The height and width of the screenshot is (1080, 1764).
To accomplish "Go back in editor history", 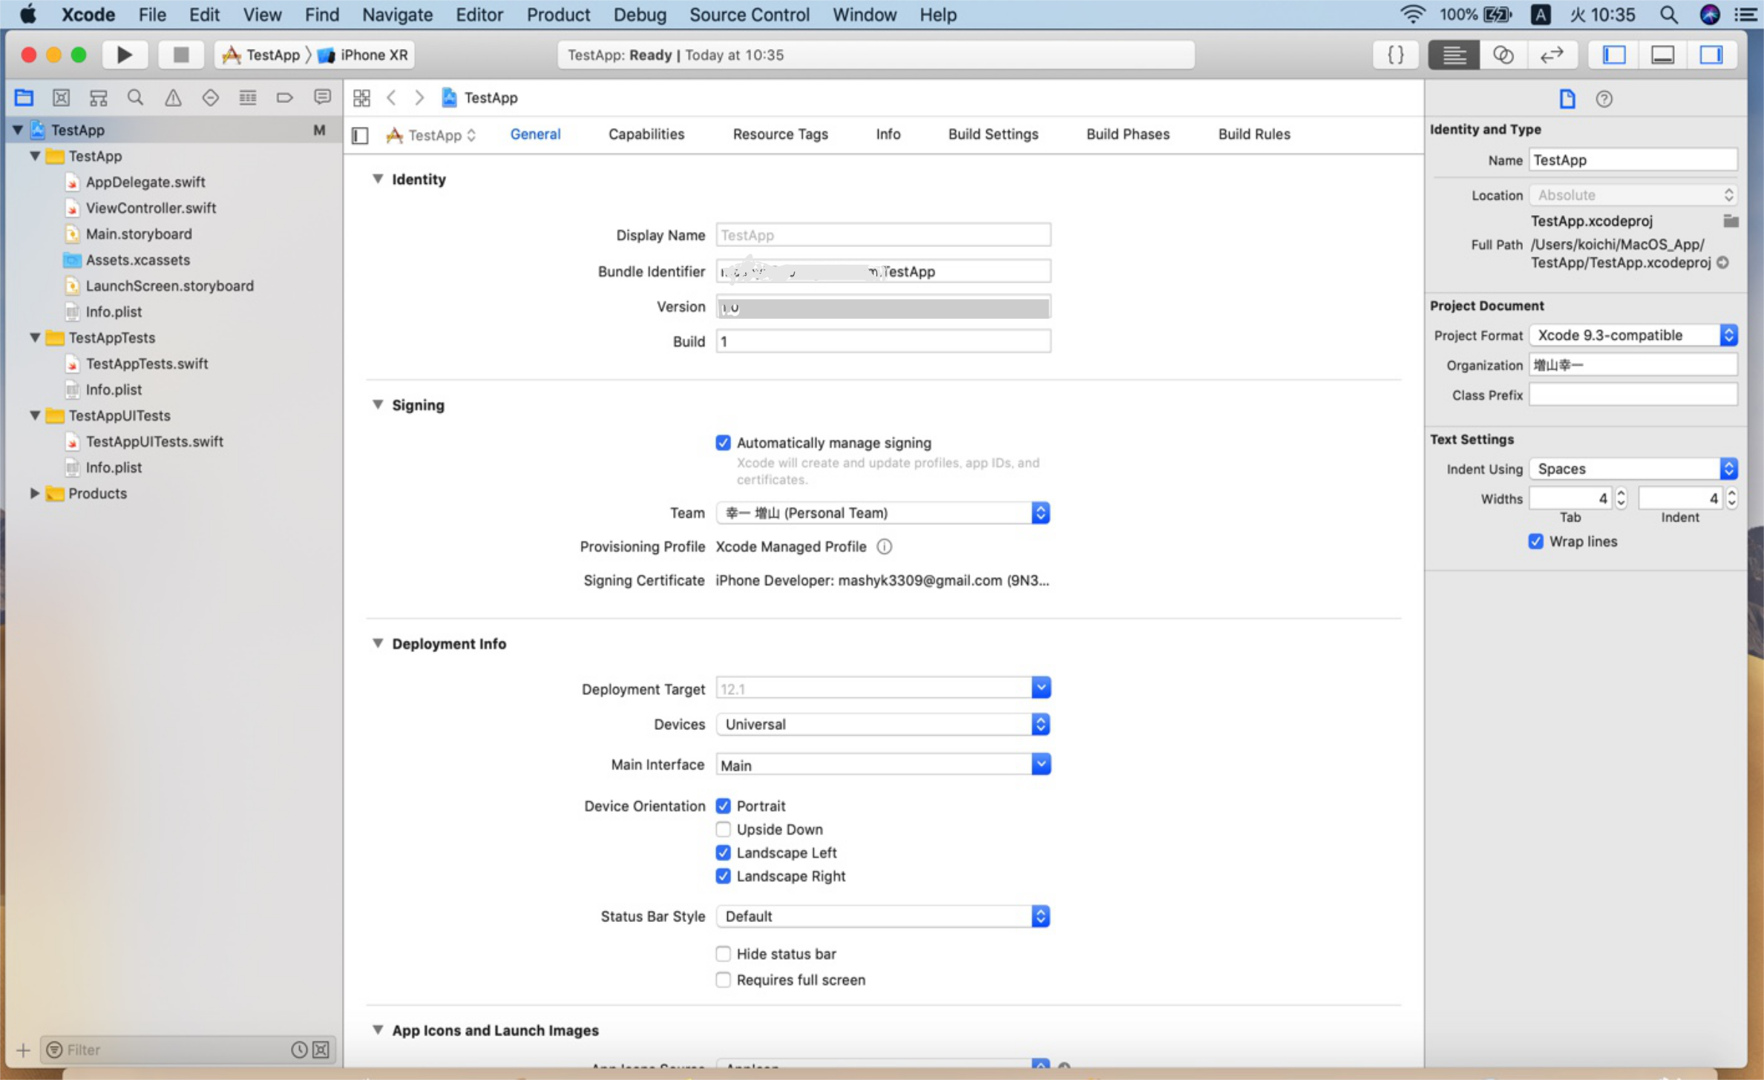I will point(391,97).
